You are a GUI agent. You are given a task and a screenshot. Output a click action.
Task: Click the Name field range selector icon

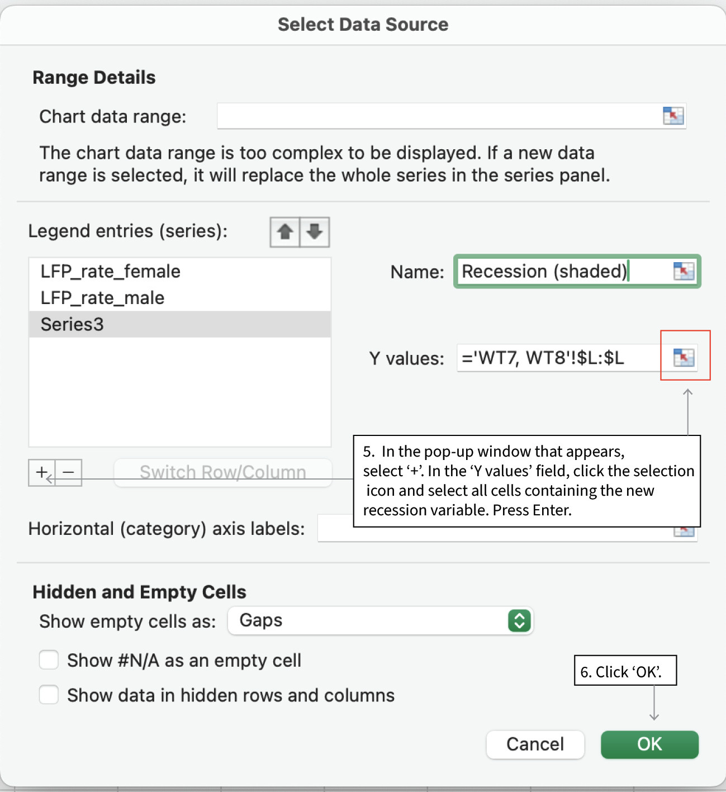pyautogui.click(x=683, y=272)
